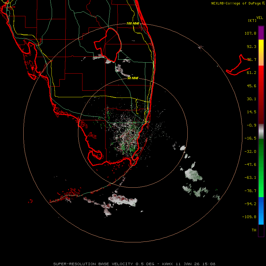Click the Super-Resolution Base Velocity caption text
Viewport: 266px width, 266px height.
coord(104,264)
